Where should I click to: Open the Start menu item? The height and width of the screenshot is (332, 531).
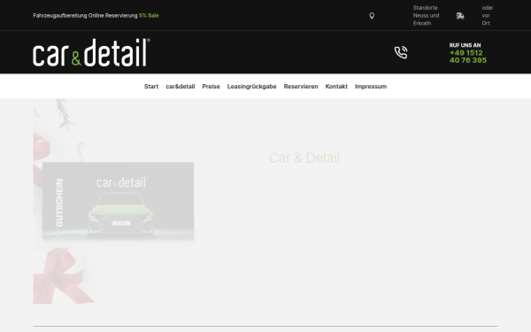point(151,87)
